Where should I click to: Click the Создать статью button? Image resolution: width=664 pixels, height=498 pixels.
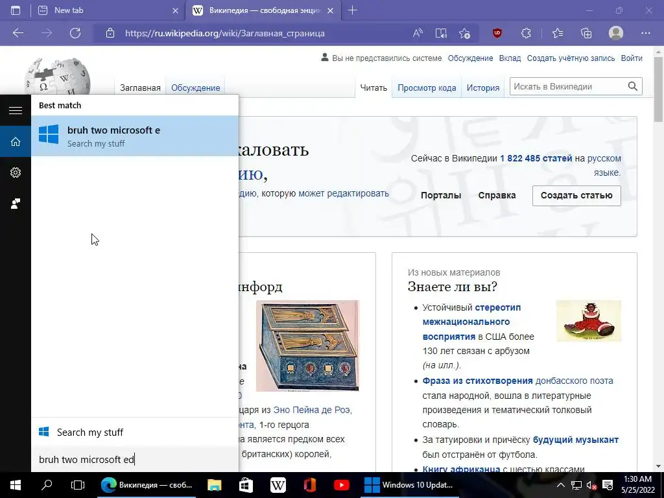coord(576,196)
